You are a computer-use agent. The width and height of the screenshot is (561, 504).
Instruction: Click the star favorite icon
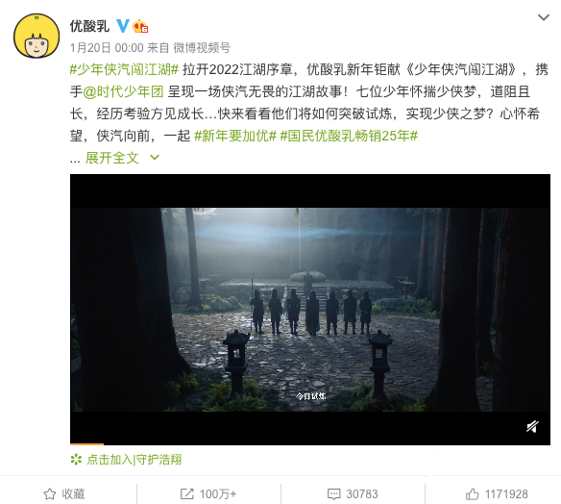pos(50,494)
